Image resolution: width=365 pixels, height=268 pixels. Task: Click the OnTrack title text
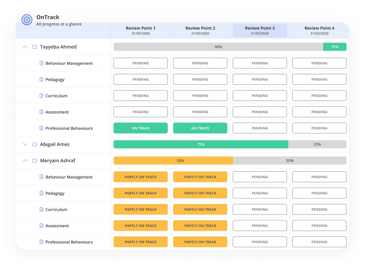(x=48, y=17)
